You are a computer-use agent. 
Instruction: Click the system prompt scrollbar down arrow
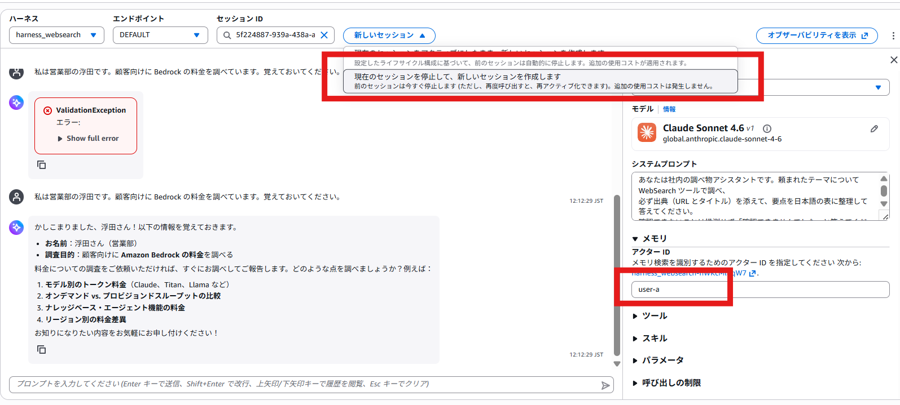(x=884, y=204)
